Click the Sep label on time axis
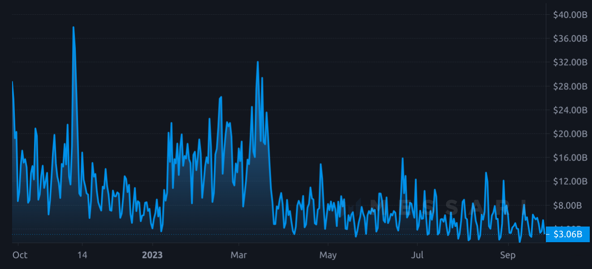This screenshot has width=592, height=269. coord(508,255)
